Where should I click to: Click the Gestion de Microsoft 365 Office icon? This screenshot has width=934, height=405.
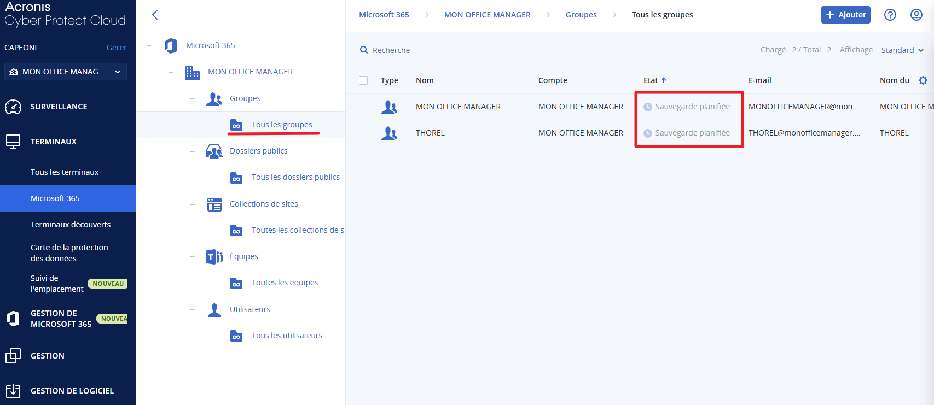point(13,318)
